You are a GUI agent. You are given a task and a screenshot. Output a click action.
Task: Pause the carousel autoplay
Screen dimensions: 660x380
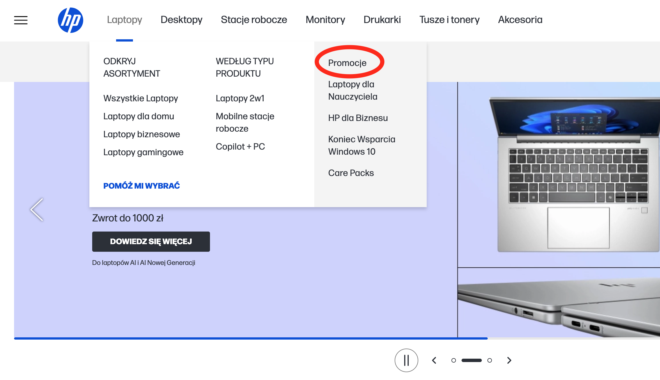coord(406,360)
